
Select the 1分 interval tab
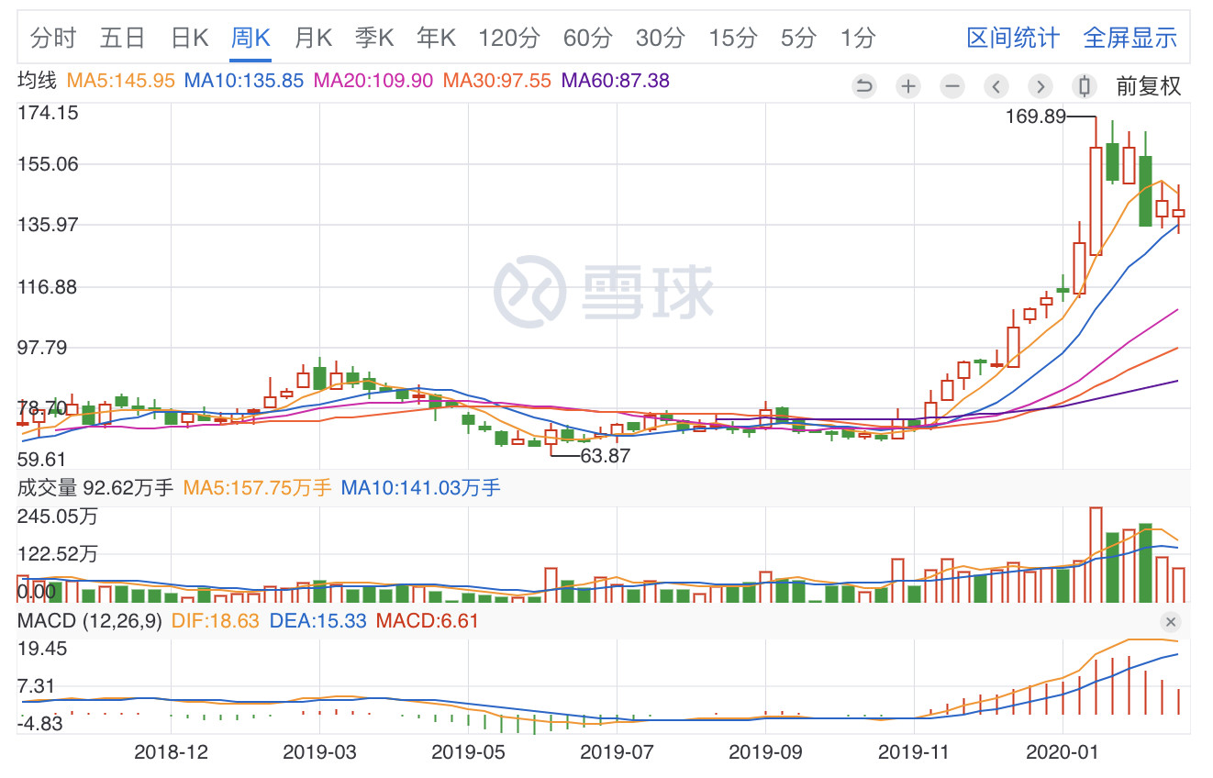(x=857, y=38)
